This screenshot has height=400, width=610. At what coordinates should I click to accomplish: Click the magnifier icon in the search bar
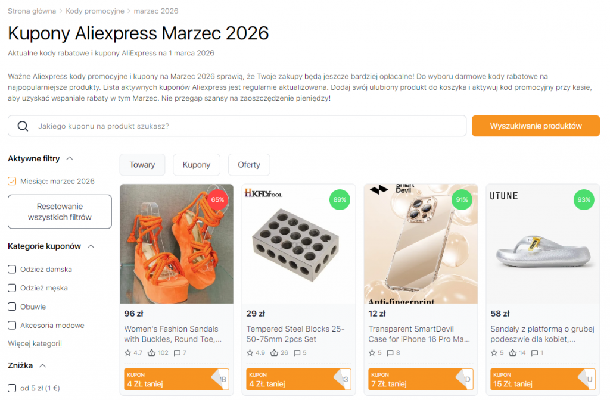pyautogui.click(x=24, y=126)
